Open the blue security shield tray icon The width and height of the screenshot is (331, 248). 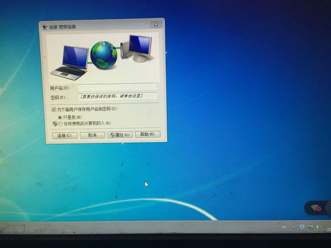(x=302, y=227)
